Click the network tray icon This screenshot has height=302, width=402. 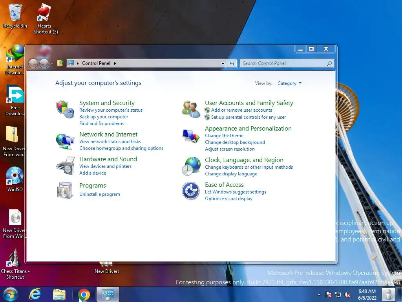[x=338, y=295]
